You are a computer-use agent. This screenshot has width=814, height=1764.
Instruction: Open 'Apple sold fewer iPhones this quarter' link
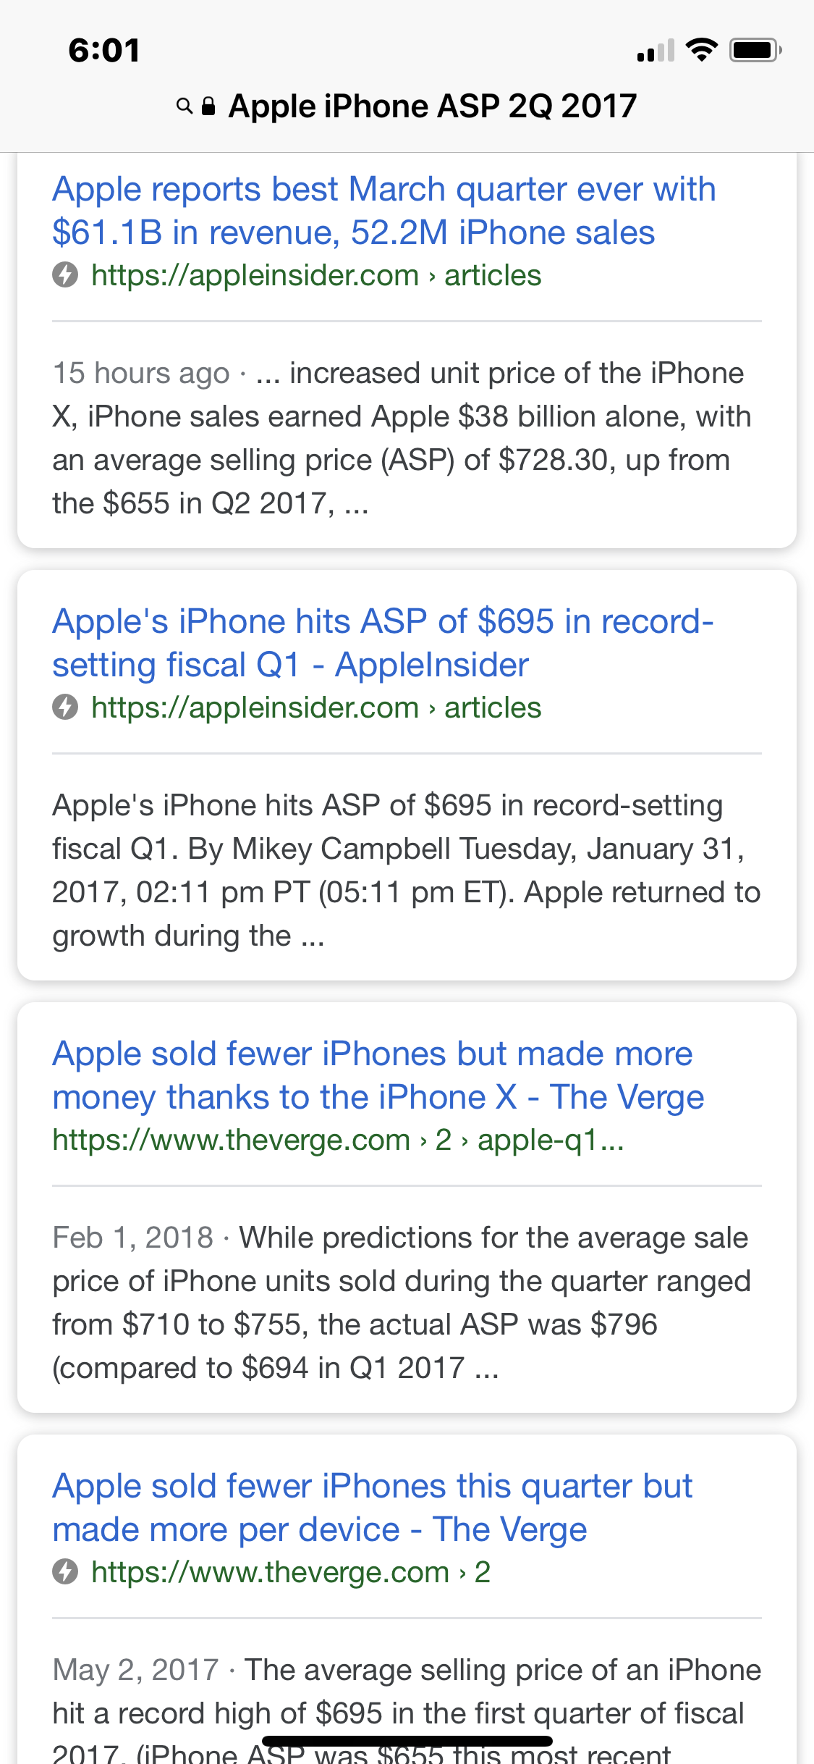pos(373,1508)
